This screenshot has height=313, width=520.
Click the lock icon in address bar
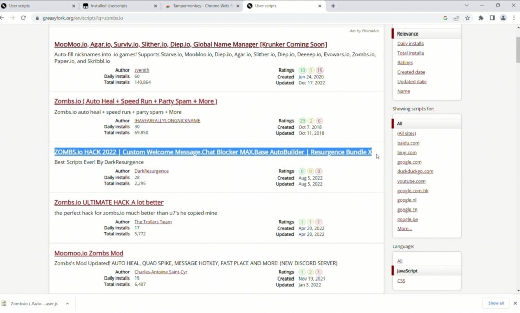tap(37, 18)
